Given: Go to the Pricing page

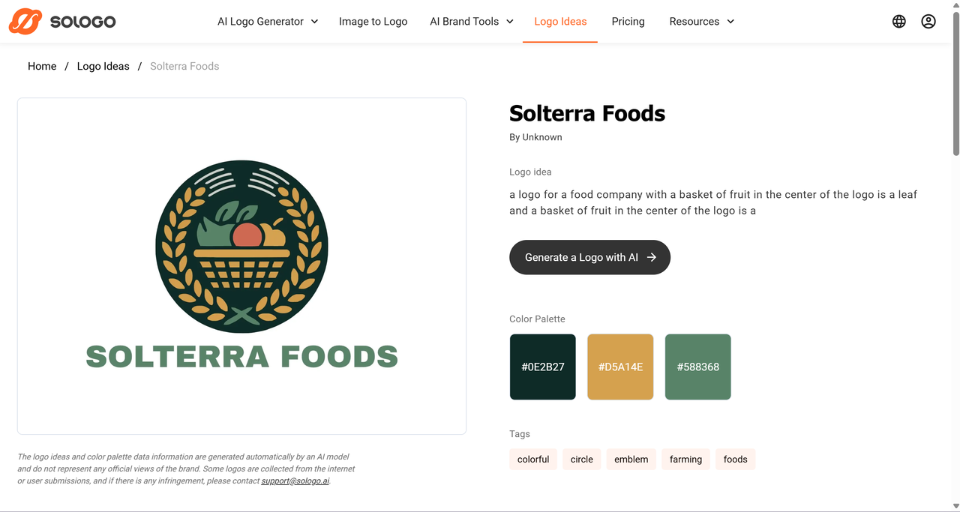Looking at the screenshot, I should pos(628,22).
